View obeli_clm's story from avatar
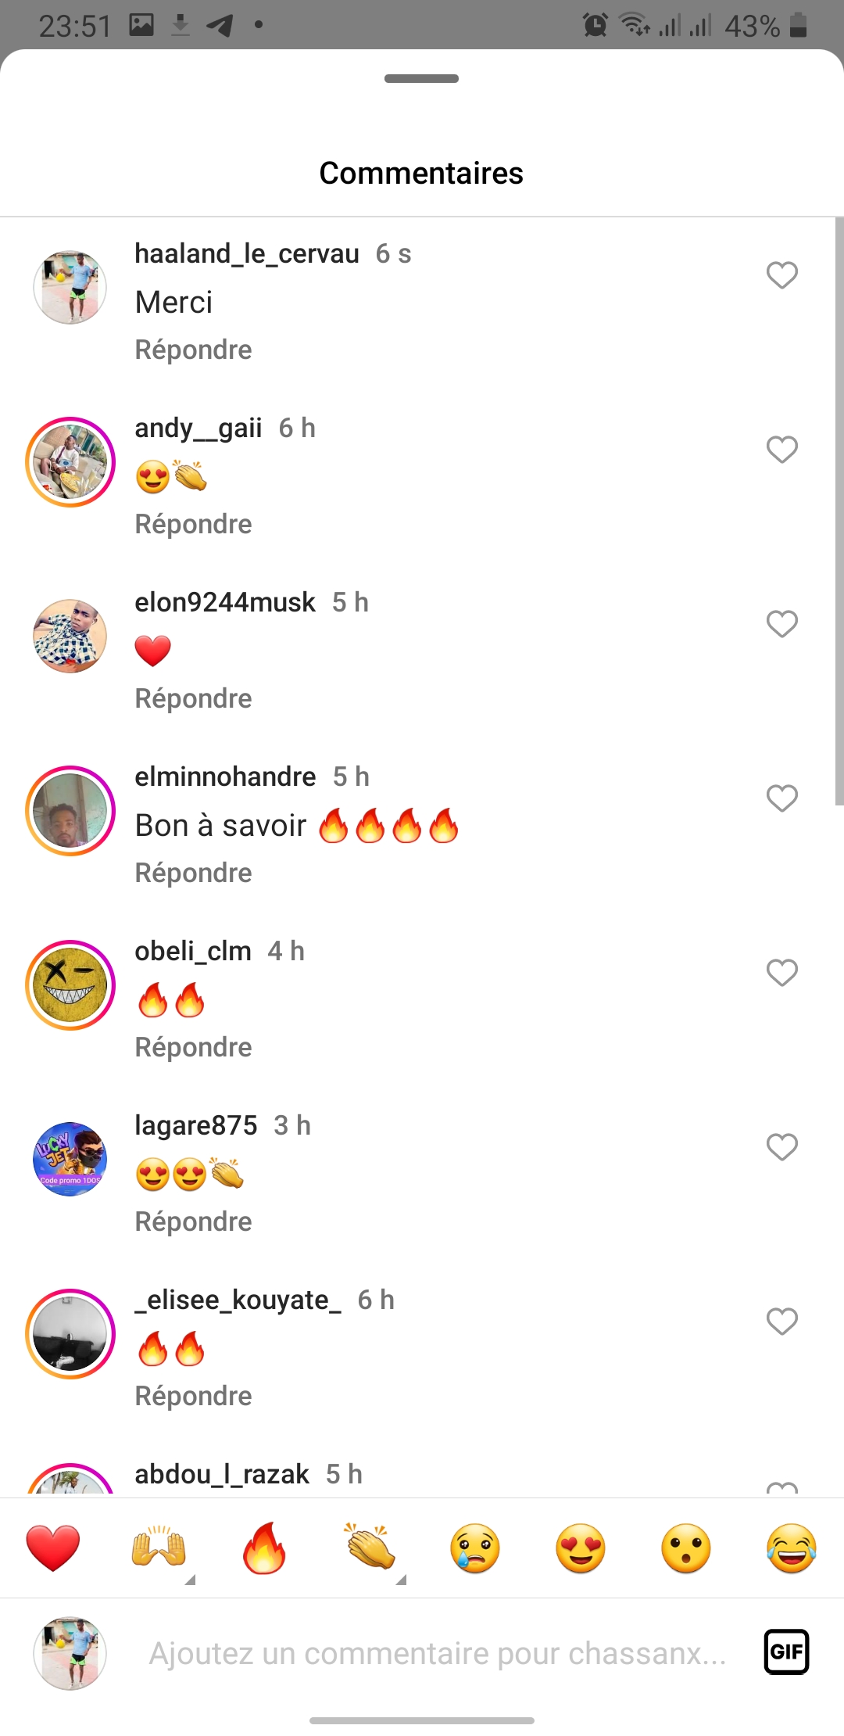This screenshot has width=844, height=1736. 70,985
